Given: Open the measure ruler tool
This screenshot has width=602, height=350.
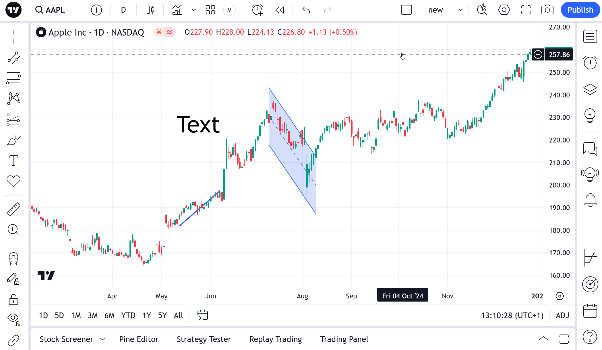Looking at the screenshot, I should [13, 209].
